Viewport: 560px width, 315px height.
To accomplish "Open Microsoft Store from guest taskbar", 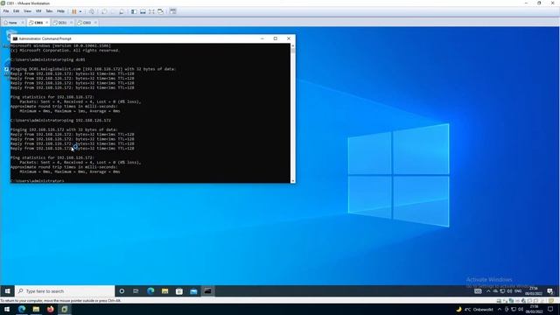I will click(x=179, y=291).
